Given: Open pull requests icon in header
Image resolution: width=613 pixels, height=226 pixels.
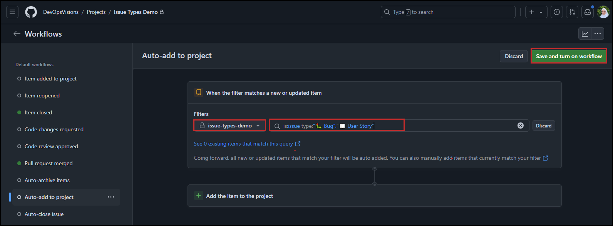Looking at the screenshot, I should tap(572, 12).
